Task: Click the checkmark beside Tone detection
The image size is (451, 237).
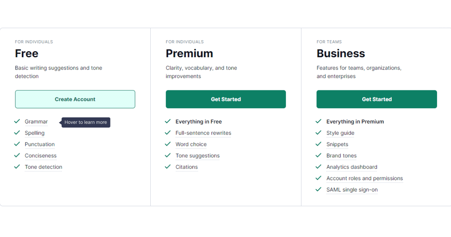Action: click(x=17, y=166)
